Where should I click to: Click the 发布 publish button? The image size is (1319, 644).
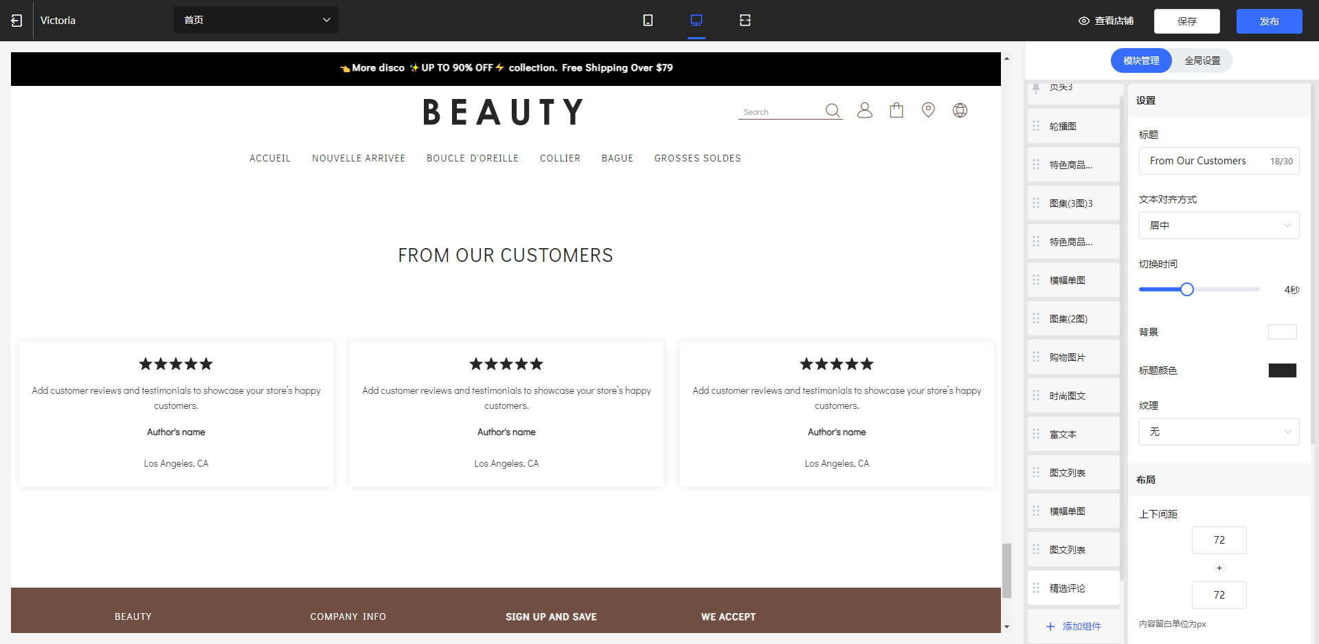click(x=1270, y=21)
